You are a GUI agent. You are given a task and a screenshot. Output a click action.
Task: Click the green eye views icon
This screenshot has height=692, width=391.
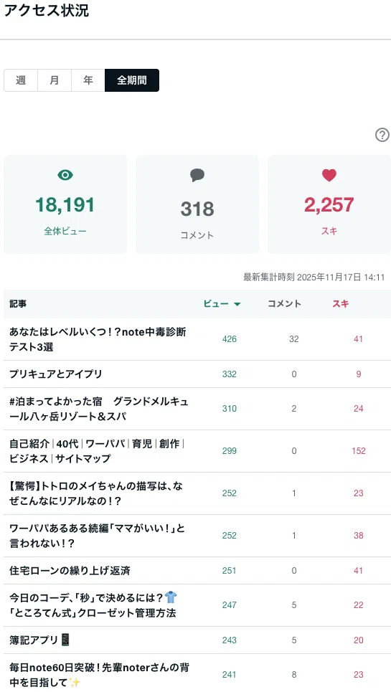point(65,175)
